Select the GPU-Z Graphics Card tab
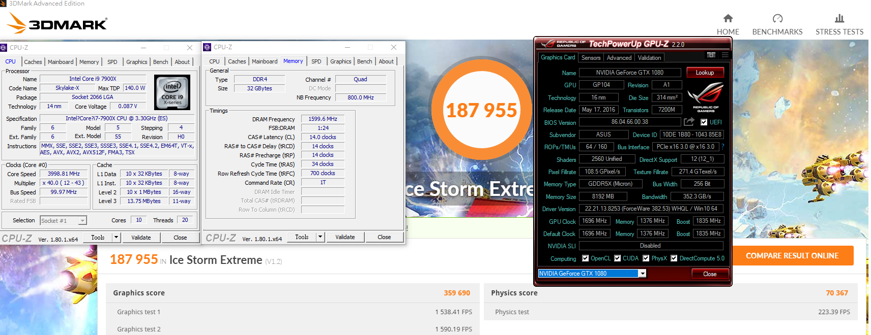Image resolution: width=871 pixels, height=335 pixels. click(x=558, y=57)
